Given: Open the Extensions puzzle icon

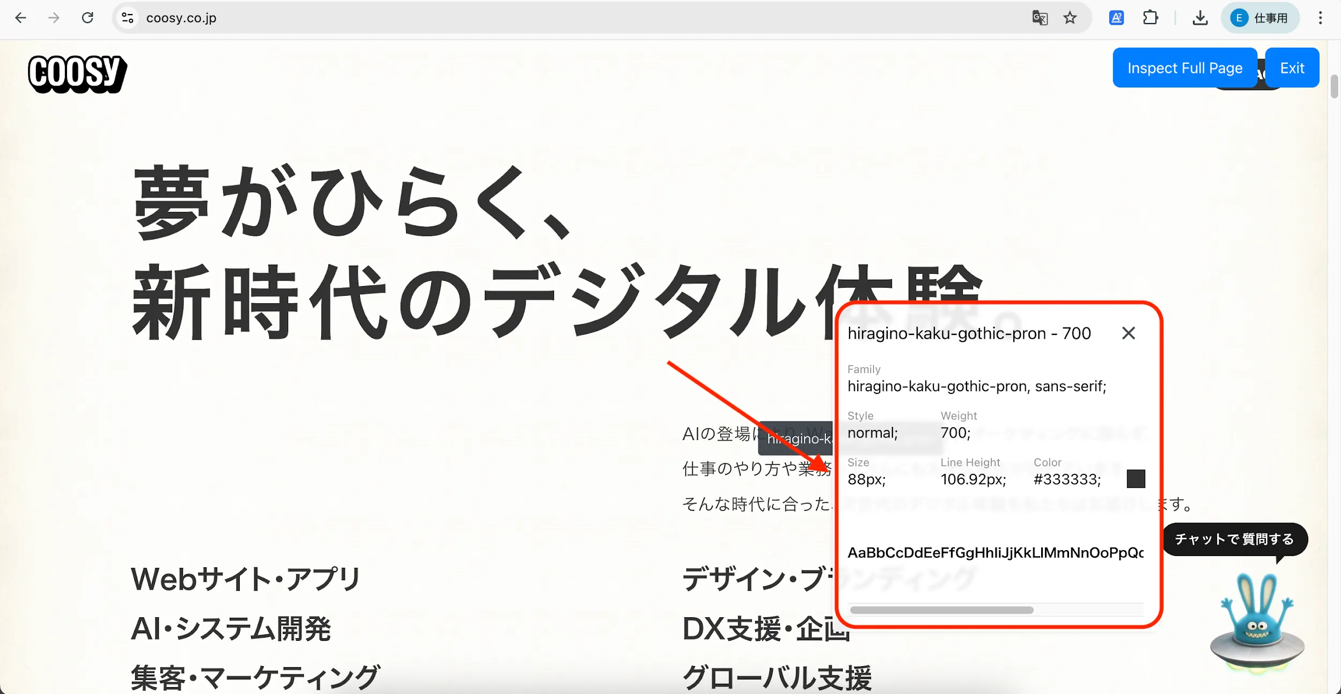Looking at the screenshot, I should click(1150, 18).
